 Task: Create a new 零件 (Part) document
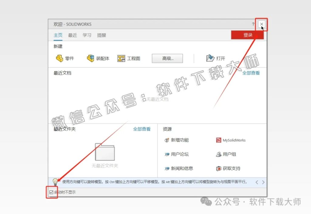(x=64, y=58)
